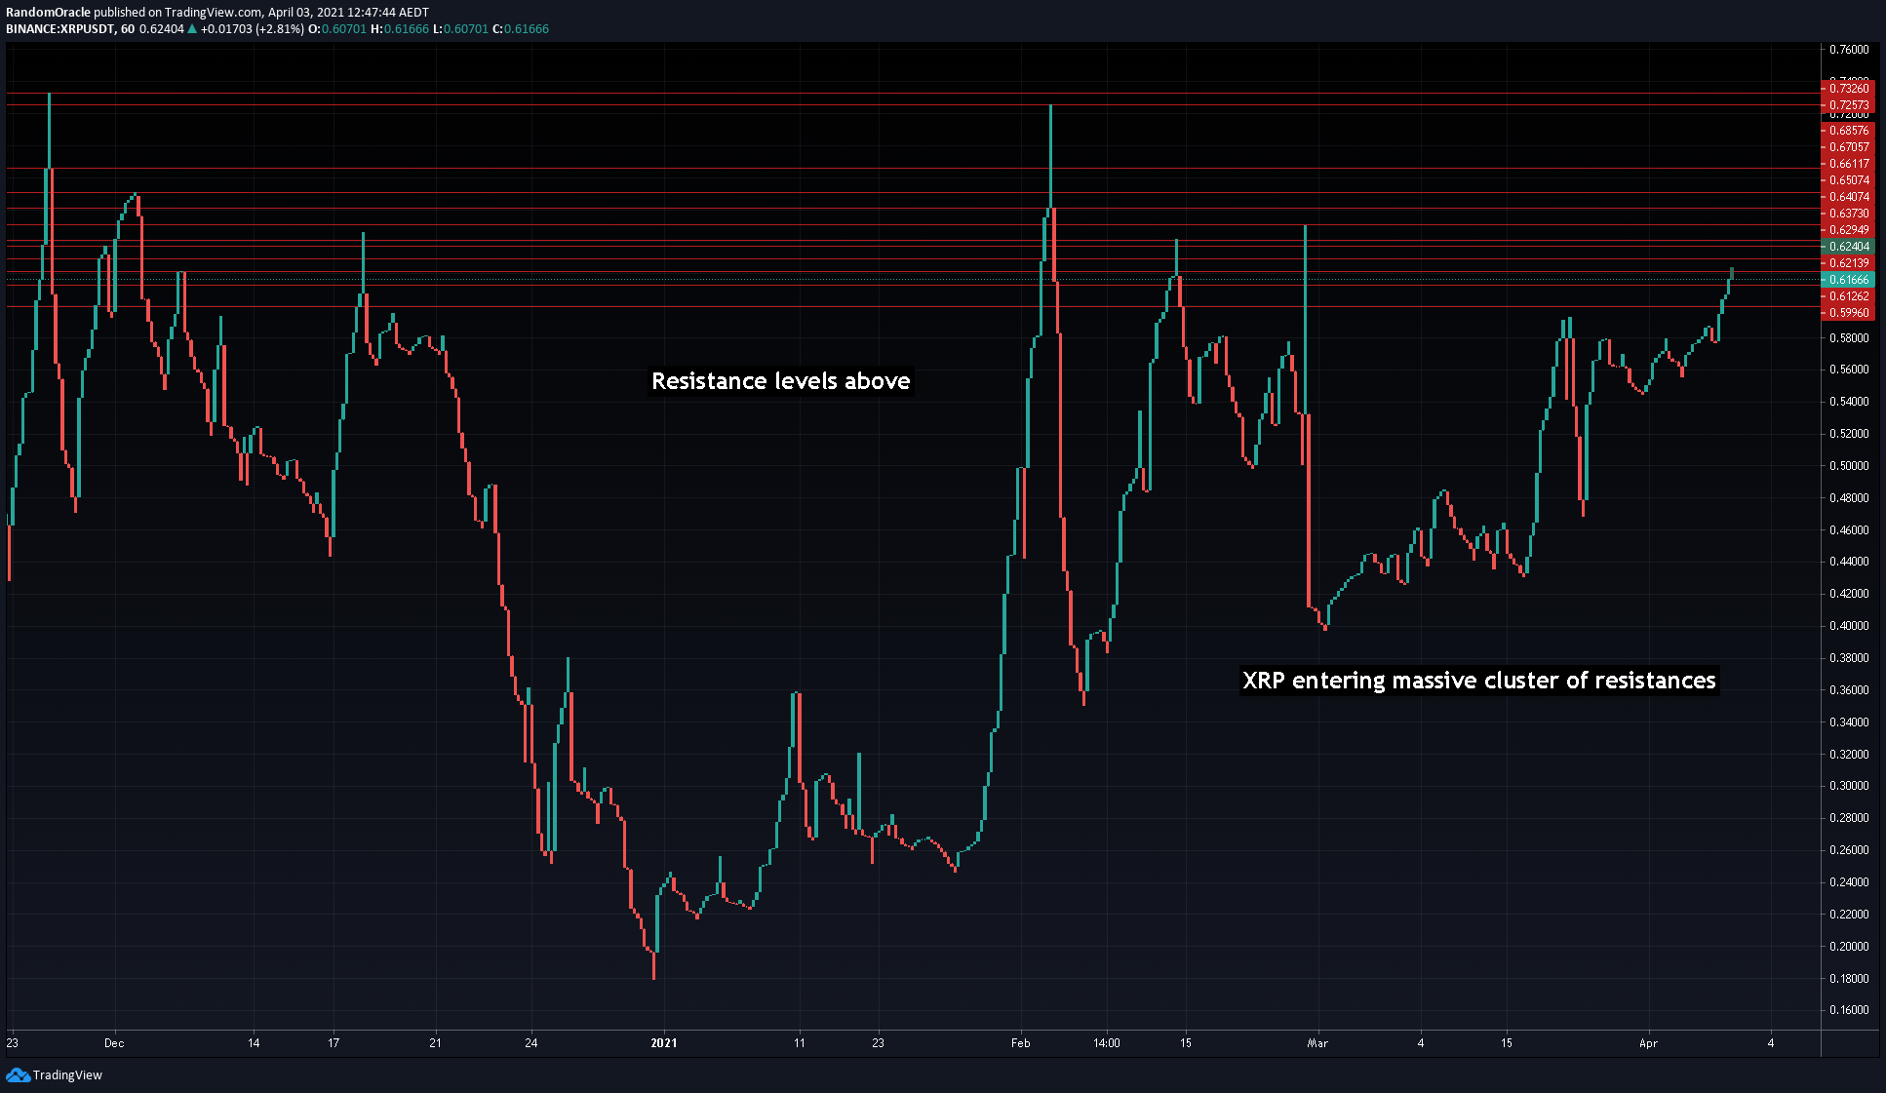Image resolution: width=1886 pixels, height=1093 pixels.
Task: Click the publish date 'April 03, 2021' text
Action: tap(307, 13)
